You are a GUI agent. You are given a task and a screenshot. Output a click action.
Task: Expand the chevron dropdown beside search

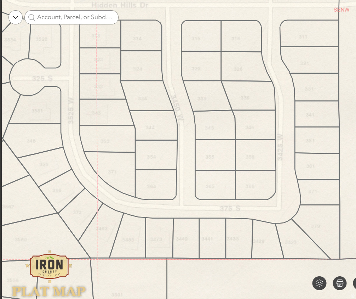16,17
